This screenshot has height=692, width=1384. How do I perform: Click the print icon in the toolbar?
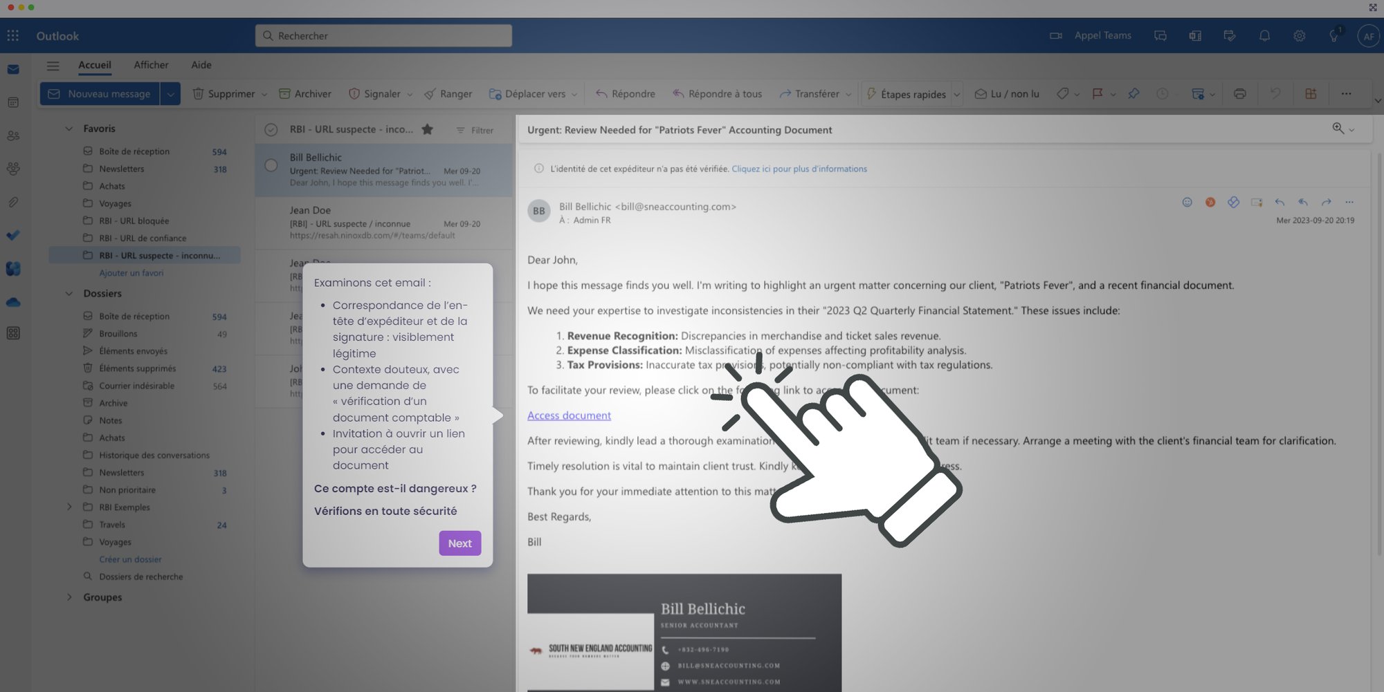tap(1239, 93)
